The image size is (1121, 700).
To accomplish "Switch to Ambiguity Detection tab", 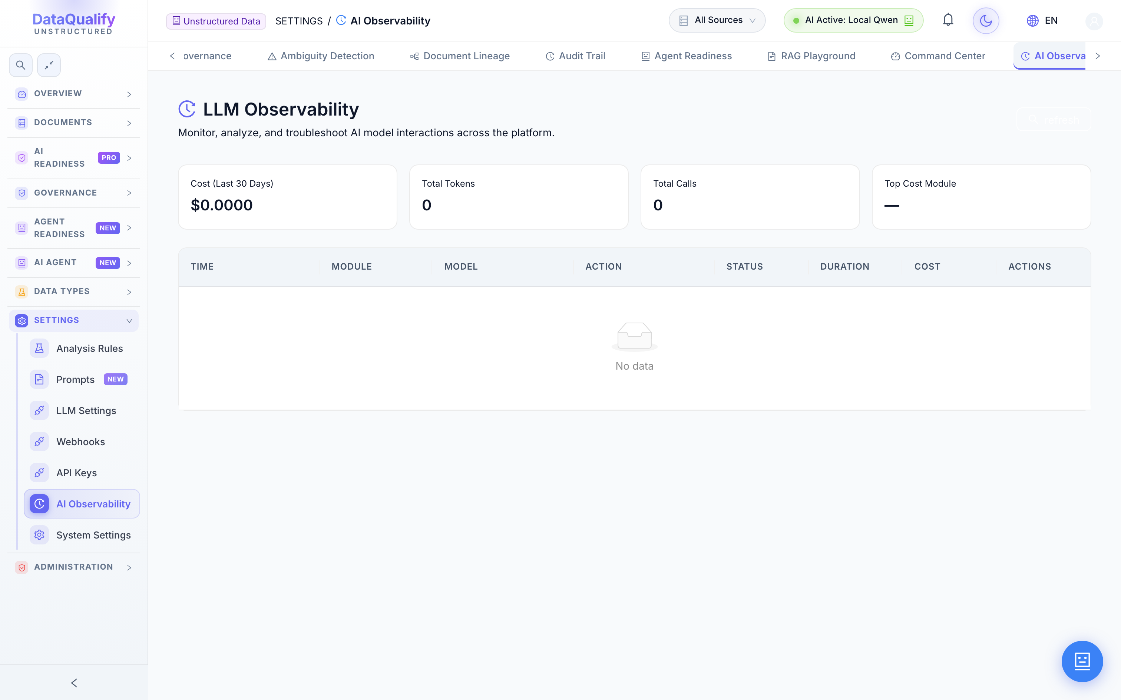I will coord(321,56).
